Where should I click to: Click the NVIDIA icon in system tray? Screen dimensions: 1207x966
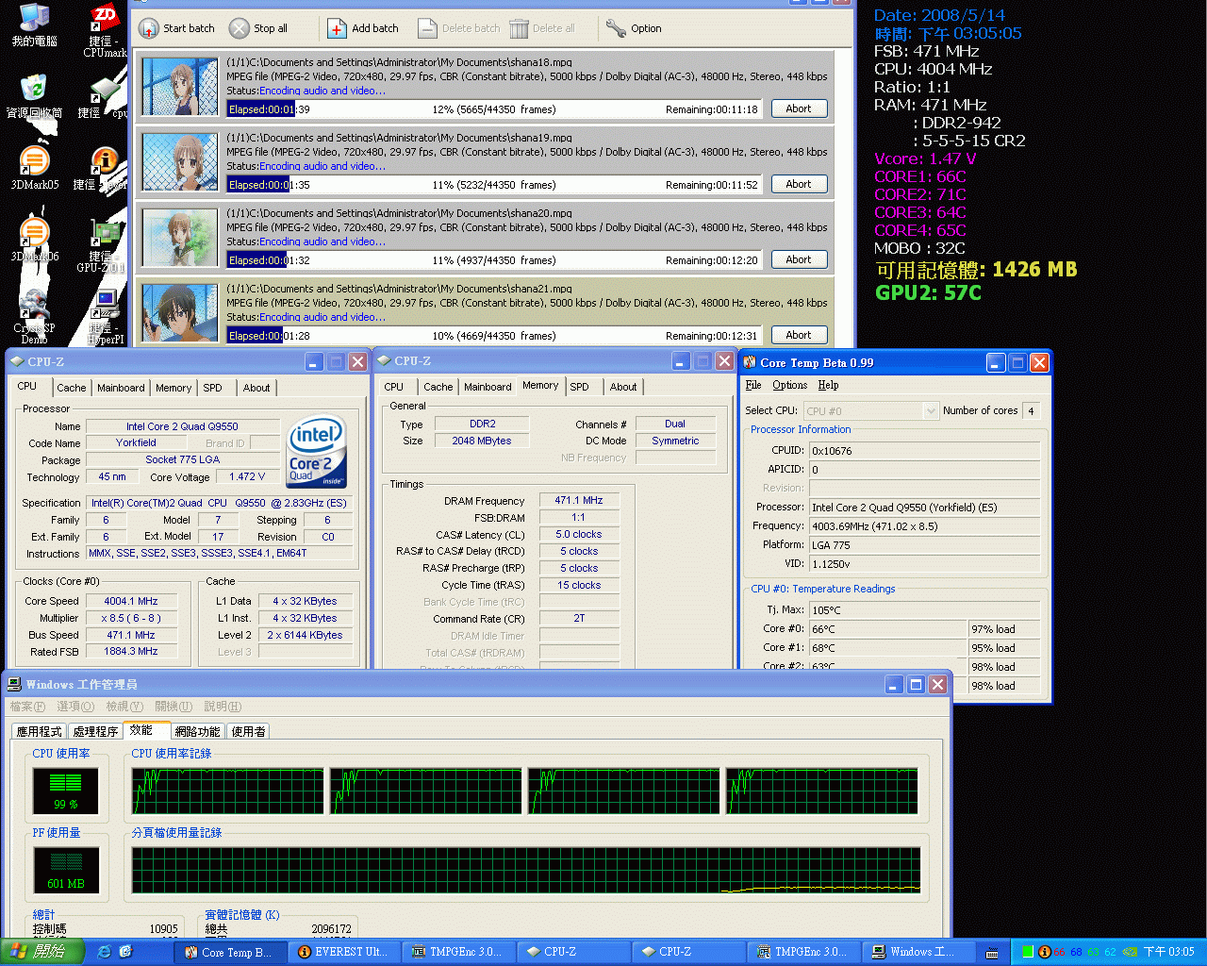pos(1130,952)
